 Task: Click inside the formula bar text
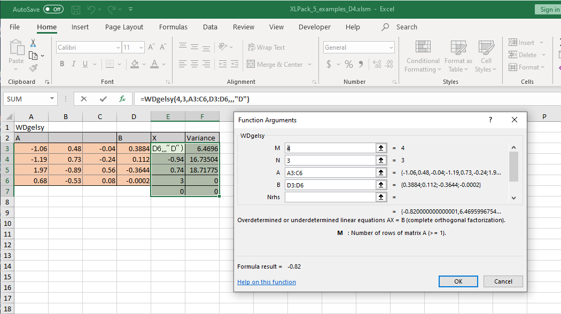pos(195,99)
